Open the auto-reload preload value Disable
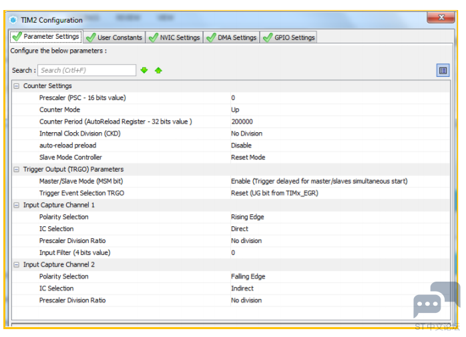This screenshot has height=337, width=466. tap(241, 145)
